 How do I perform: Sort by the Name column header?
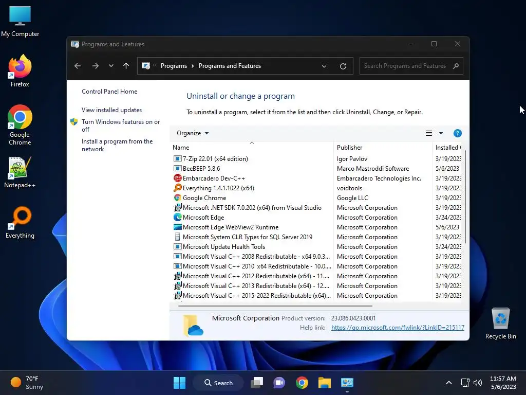coord(252,148)
